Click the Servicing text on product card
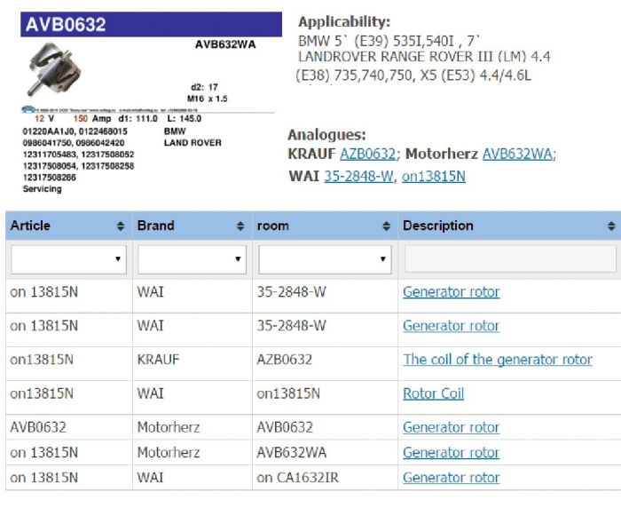621x516 pixels. (x=43, y=189)
